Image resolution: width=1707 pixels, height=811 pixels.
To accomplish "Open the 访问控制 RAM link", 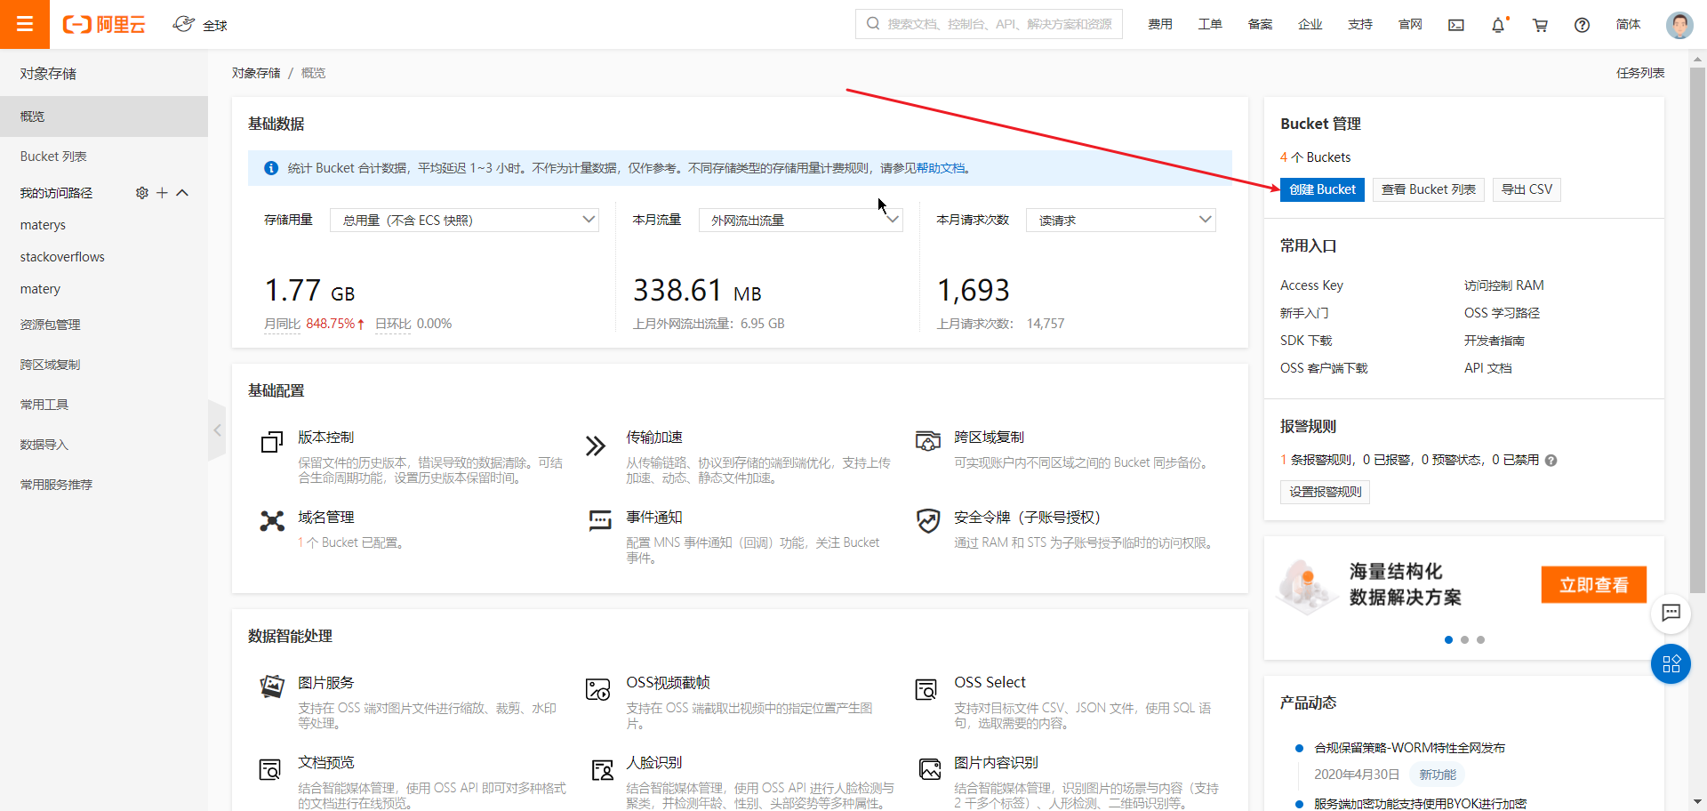I will 1503,285.
